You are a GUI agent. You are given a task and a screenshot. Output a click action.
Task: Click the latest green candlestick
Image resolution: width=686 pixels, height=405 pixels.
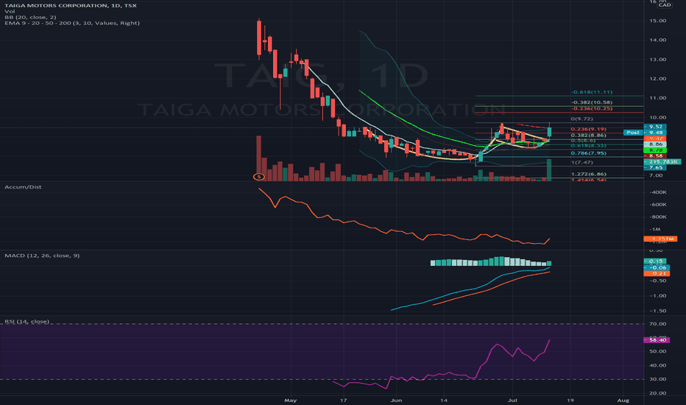550,131
